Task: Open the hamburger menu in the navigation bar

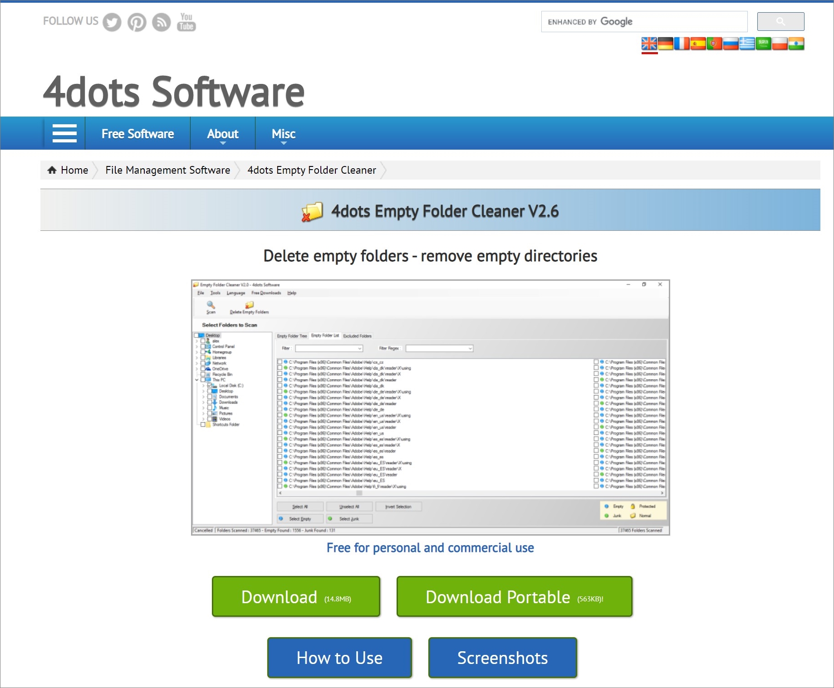Action: tap(64, 133)
